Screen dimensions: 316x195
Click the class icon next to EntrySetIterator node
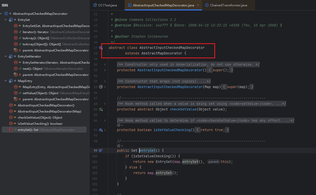tap(11, 57)
